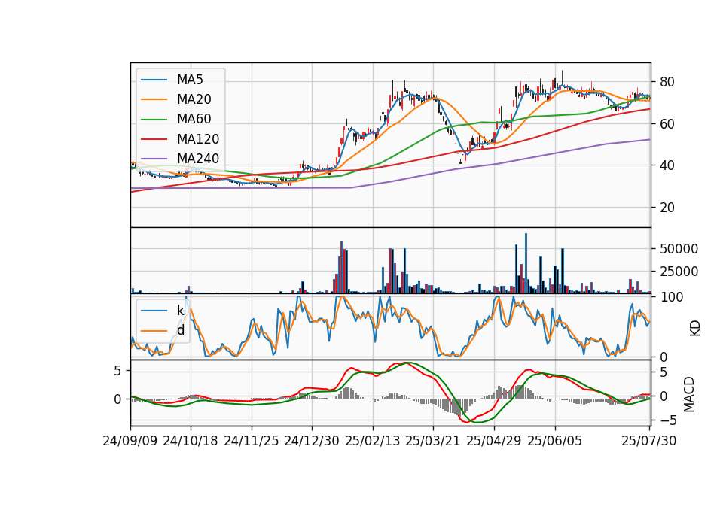Click the price axis tick 60
The image size is (723, 519).
coord(667,124)
